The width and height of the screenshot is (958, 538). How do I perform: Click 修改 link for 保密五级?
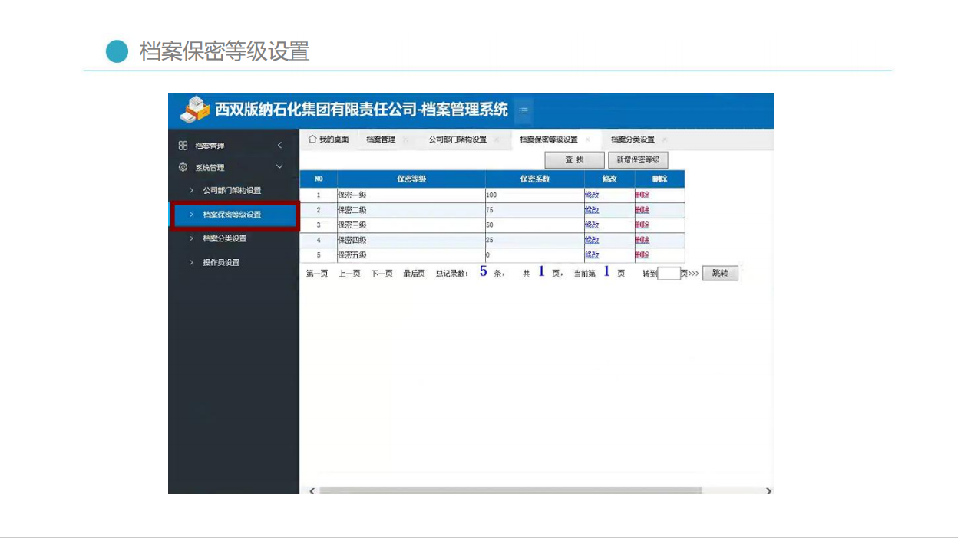(x=592, y=255)
